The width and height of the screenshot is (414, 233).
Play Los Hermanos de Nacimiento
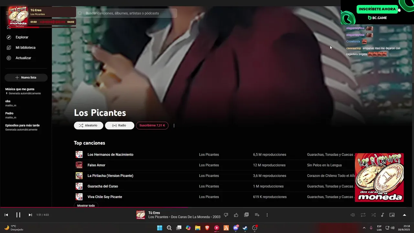point(110,155)
